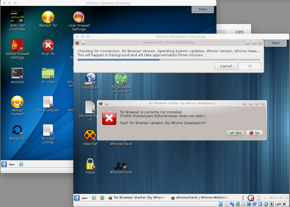Viewport: 290px width, 207px height.
Task: Cancel the whonixcheck progress dialog
Action: click(x=226, y=66)
